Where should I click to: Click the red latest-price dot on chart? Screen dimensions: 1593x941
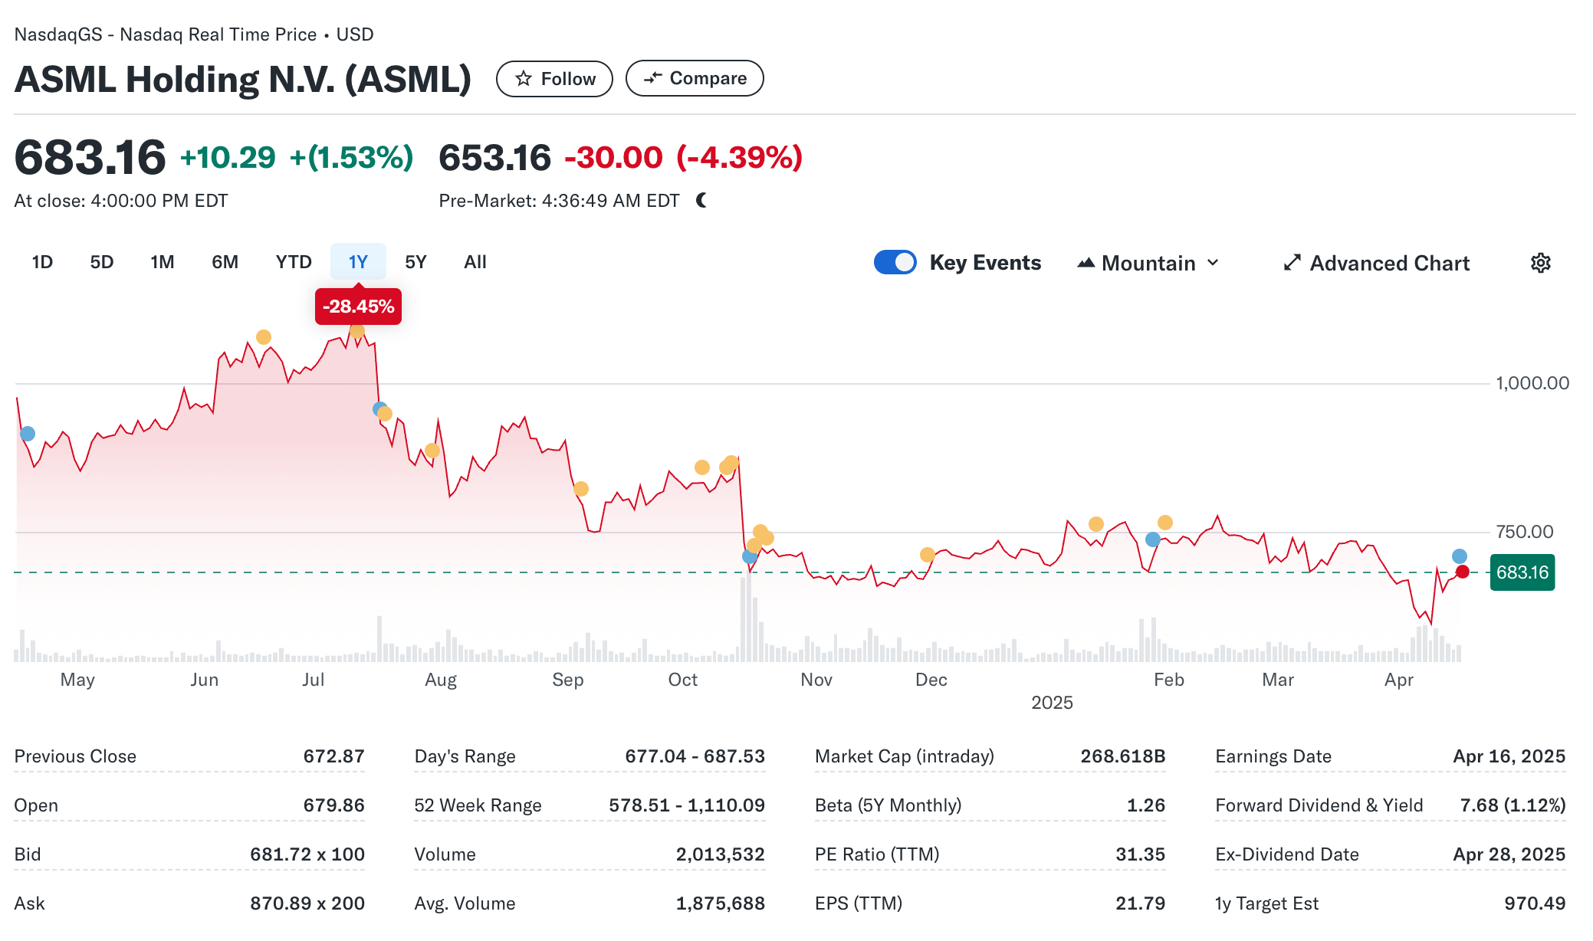[1462, 572]
